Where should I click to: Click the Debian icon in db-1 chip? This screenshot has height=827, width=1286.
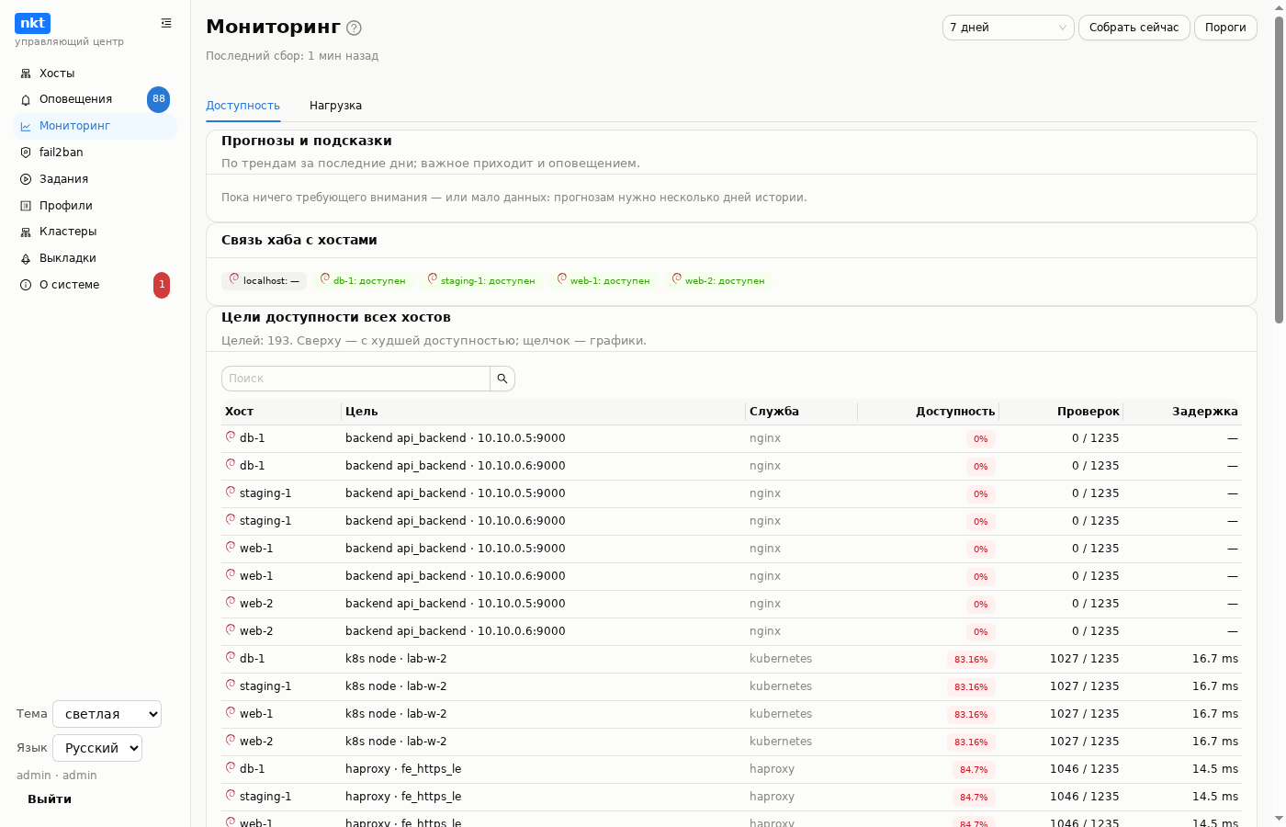point(325,278)
